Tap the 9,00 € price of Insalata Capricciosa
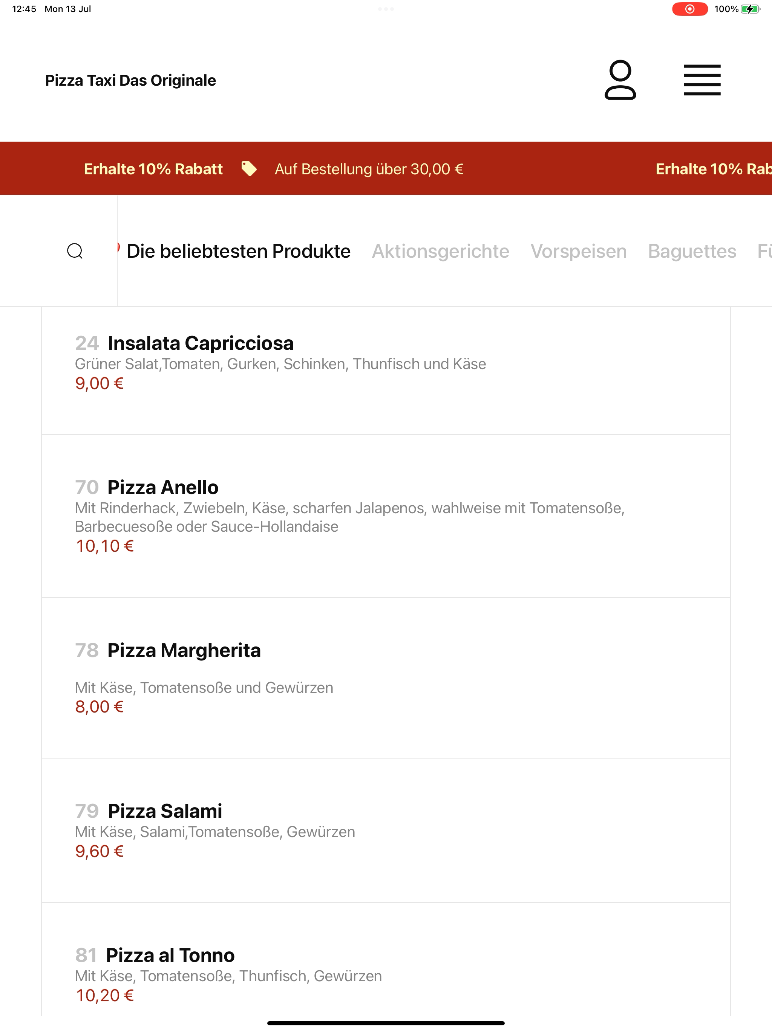 (99, 383)
